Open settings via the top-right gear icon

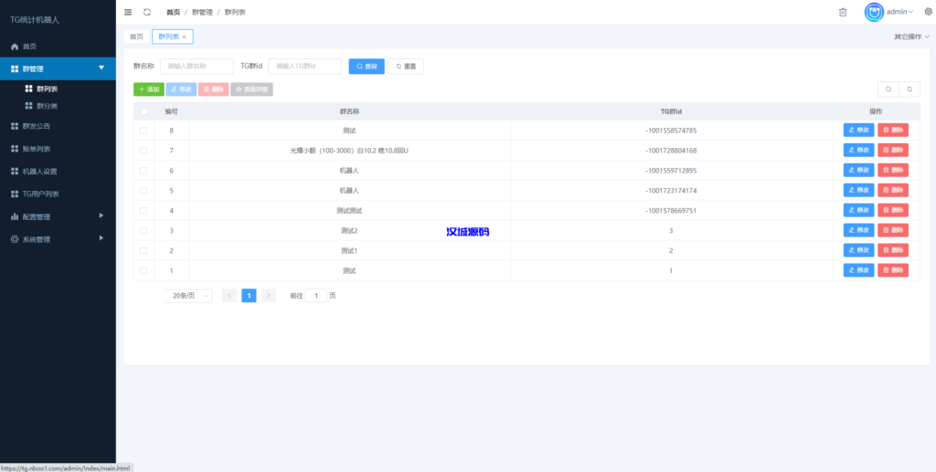point(928,12)
